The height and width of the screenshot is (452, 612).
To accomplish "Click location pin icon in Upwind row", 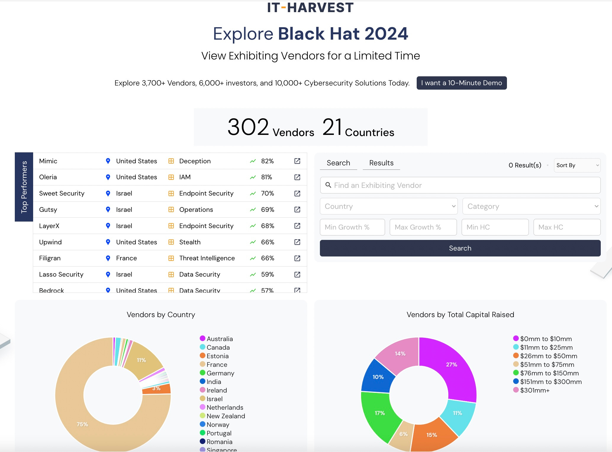I will [x=108, y=242].
